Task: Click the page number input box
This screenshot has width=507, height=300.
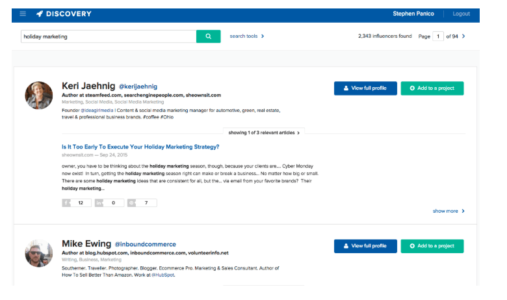Action: (438, 36)
